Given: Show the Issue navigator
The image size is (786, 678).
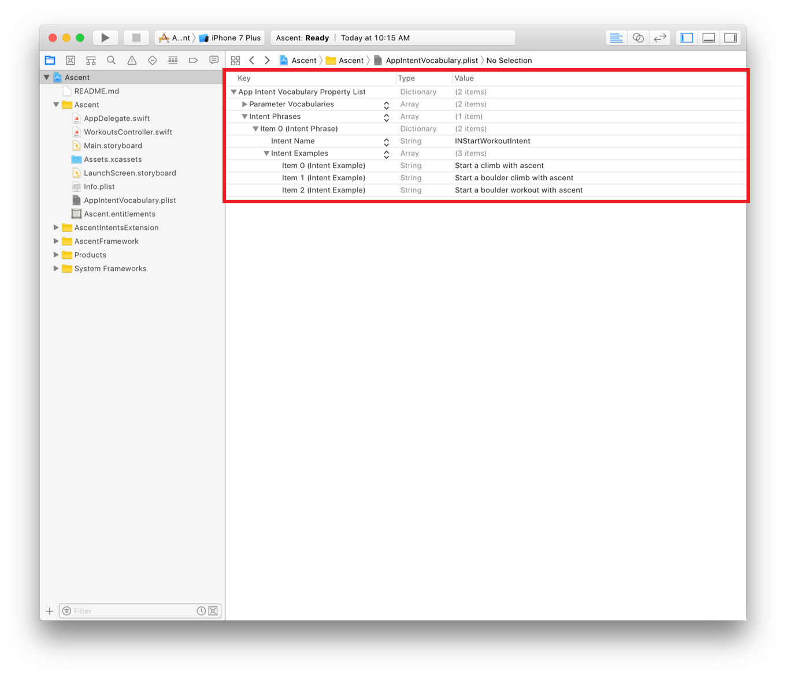Looking at the screenshot, I should (131, 60).
